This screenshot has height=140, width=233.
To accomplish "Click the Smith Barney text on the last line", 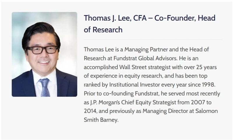I will [x=101, y=119].
